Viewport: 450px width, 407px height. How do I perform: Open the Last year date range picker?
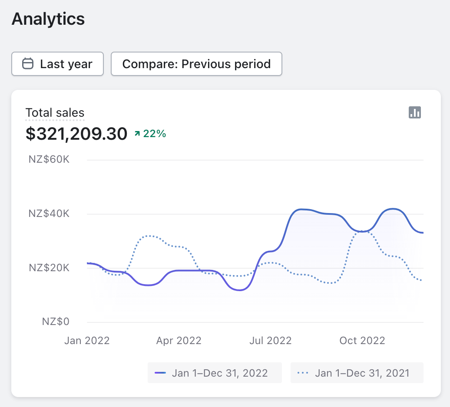click(x=57, y=64)
